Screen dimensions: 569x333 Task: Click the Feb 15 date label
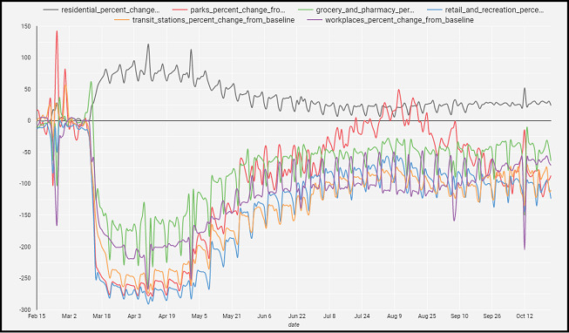[x=37, y=316]
